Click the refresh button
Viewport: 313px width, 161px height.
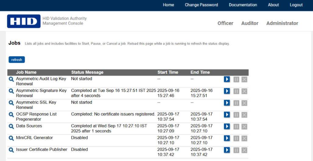pyautogui.click(x=16, y=60)
